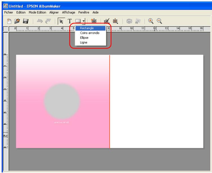
Task: Open the Fichier menu
Action: pyautogui.click(x=8, y=12)
